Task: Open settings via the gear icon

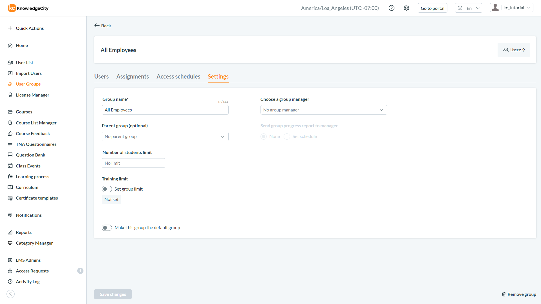Action: tap(406, 8)
